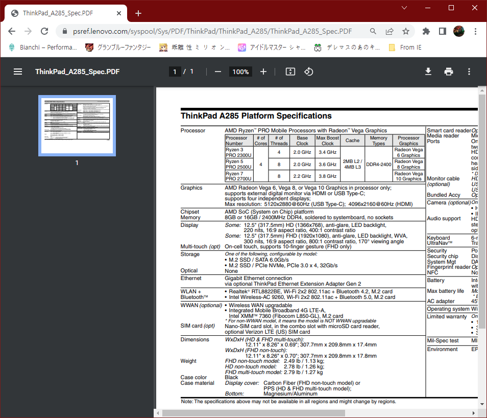Bookmark this page with the star icon
The height and width of the screenshot is (418, 487).
[406, 31]
